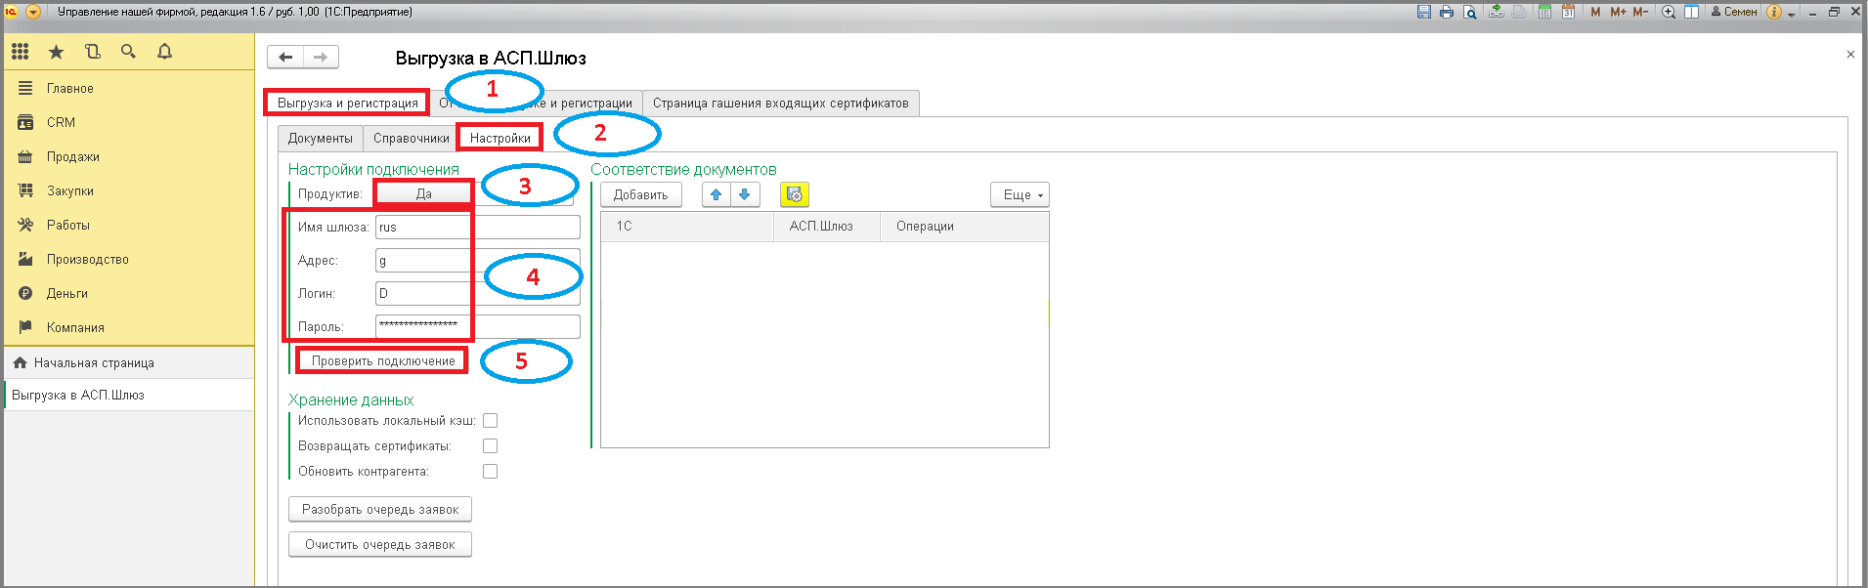
Task: Toggle Возвращать сертификаты checkbox
Action: [491, 445]
